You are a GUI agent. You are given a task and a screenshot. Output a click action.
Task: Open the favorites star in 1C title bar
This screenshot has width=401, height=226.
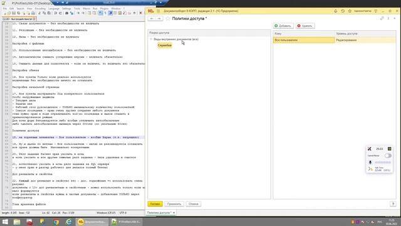click(350, 11)
